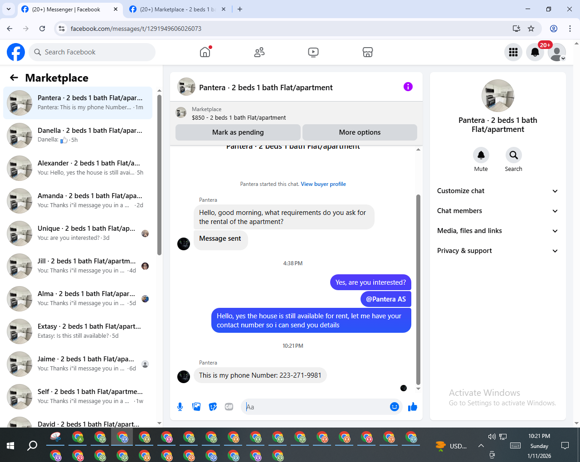The height and width of the screenshot is (462, 580).
Task: Open the Alexander conversation
Action: tap(78, 168)
